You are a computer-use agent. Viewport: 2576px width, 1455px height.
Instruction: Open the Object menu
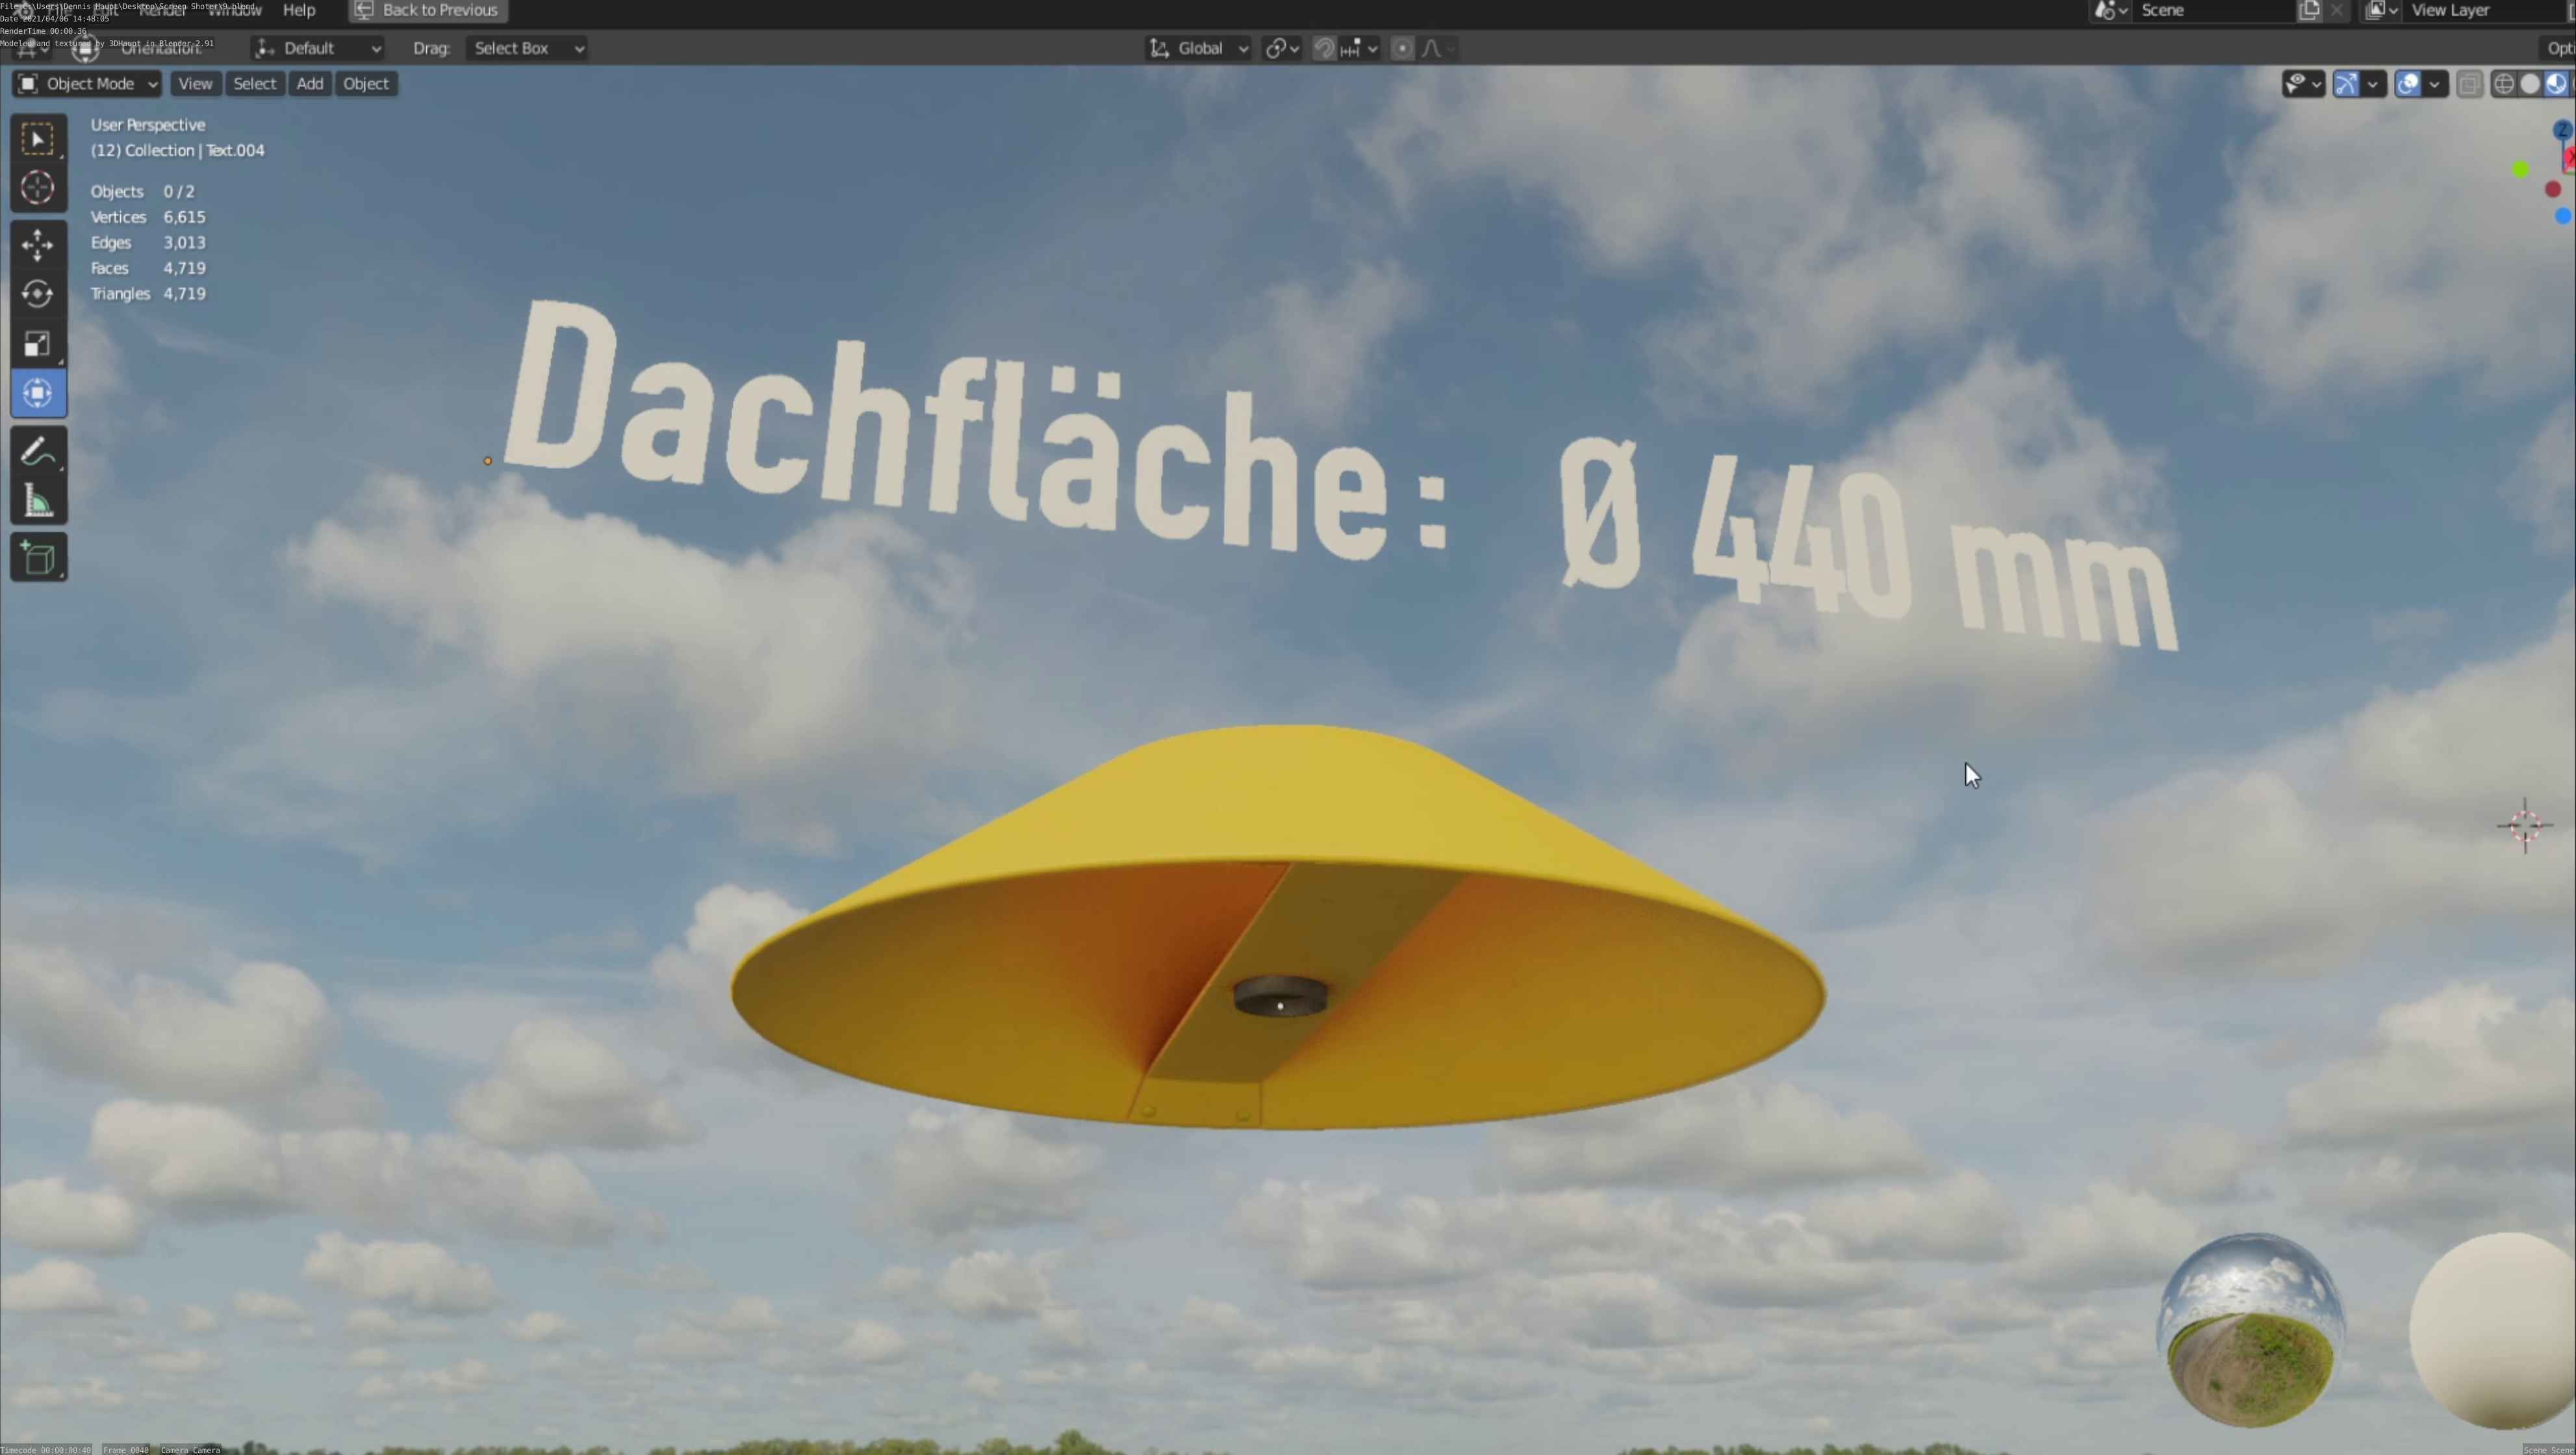366,84
